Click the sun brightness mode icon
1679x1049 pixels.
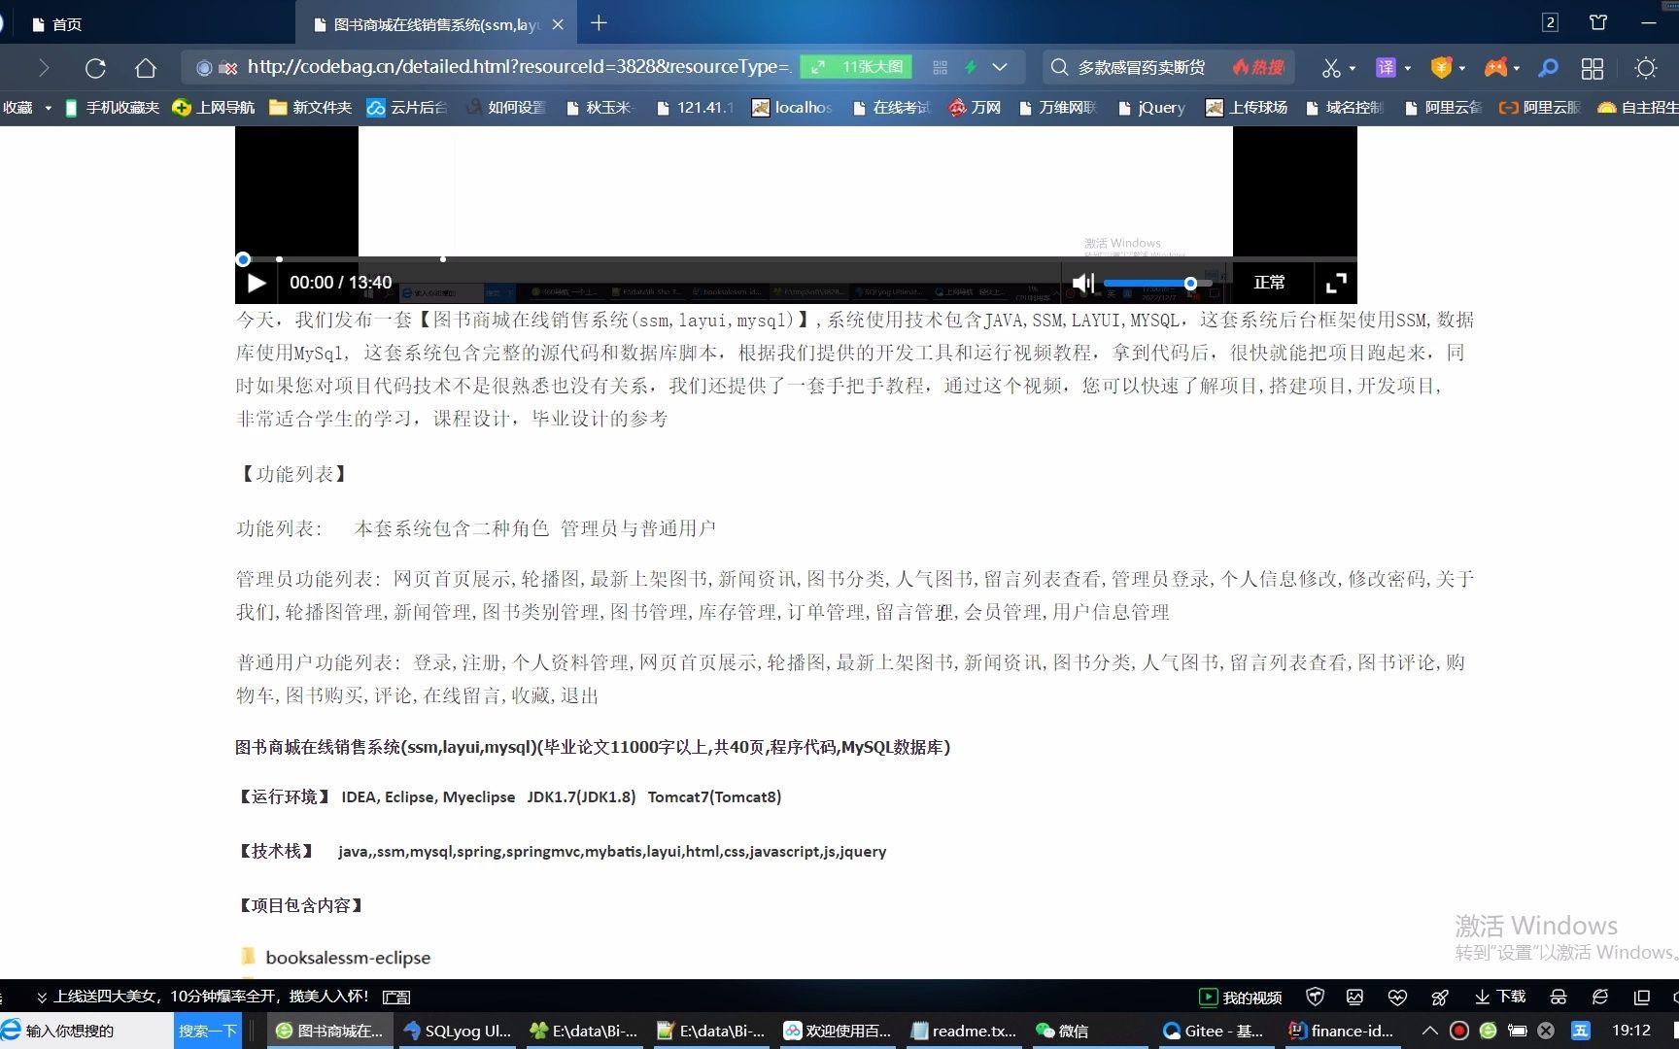point(1646,68)
